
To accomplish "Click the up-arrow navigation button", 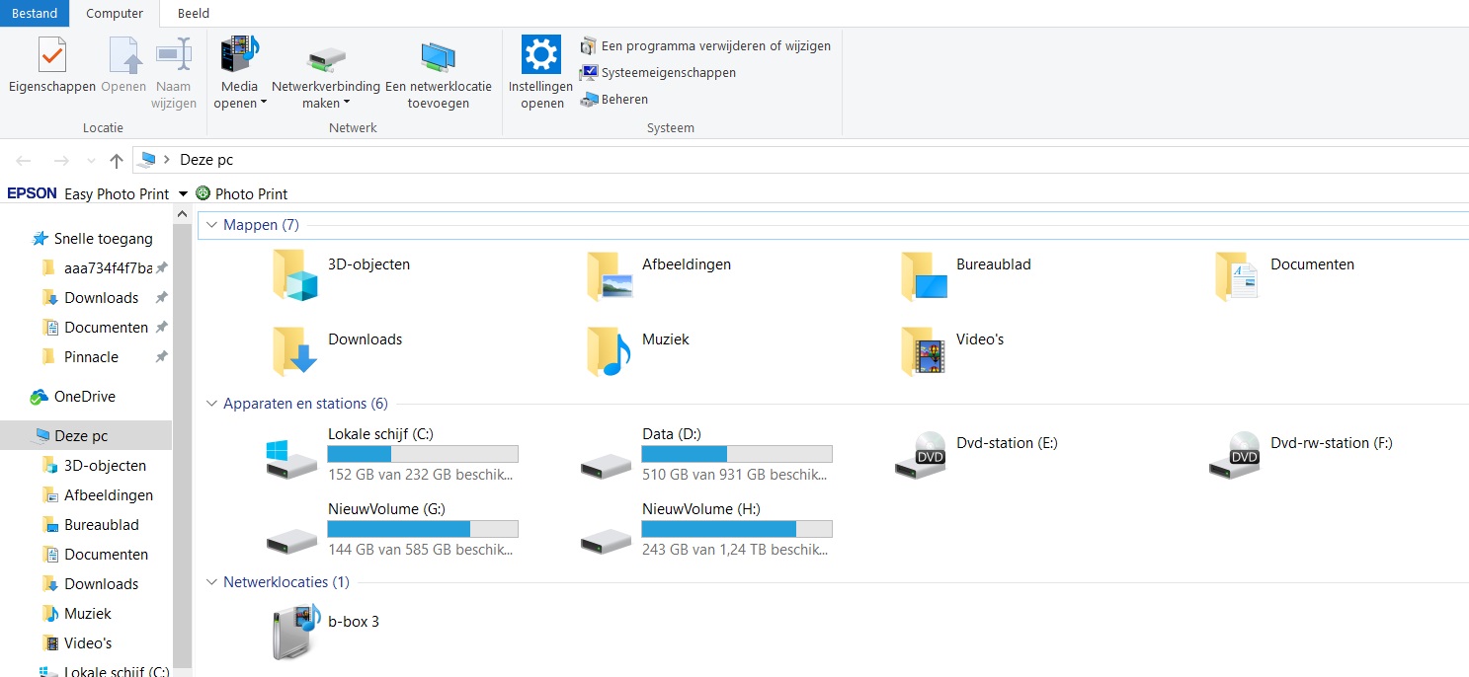I will (117, 160).
